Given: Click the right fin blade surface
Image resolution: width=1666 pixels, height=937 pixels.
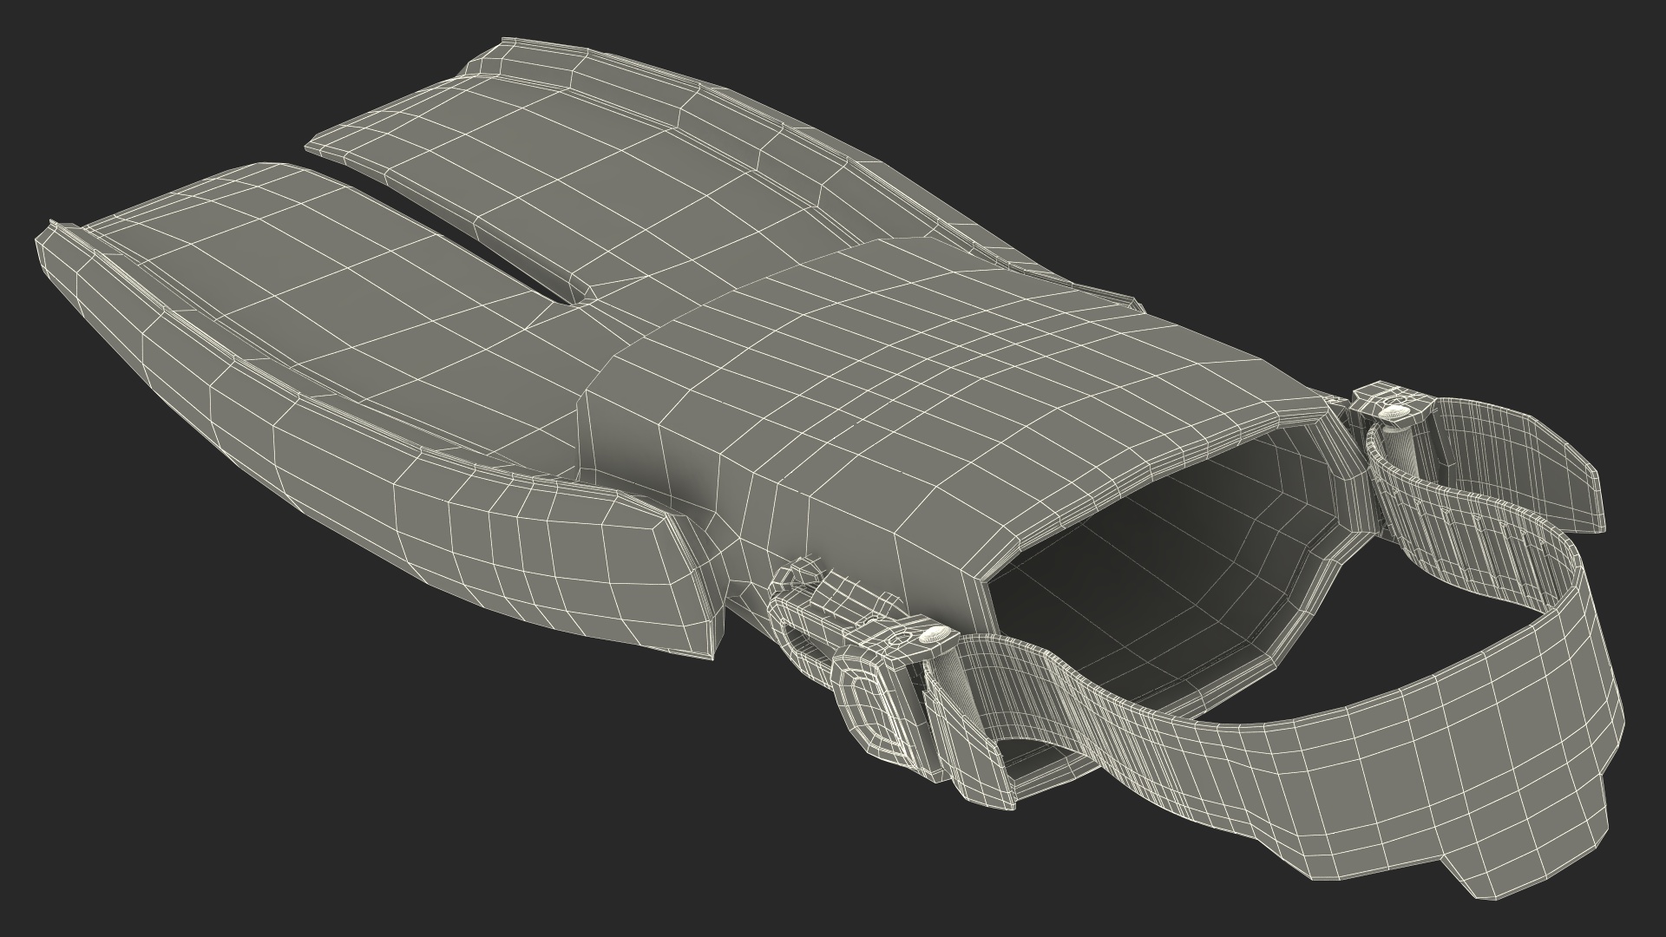Looking at the screenshot, I should tap(555, 174).
